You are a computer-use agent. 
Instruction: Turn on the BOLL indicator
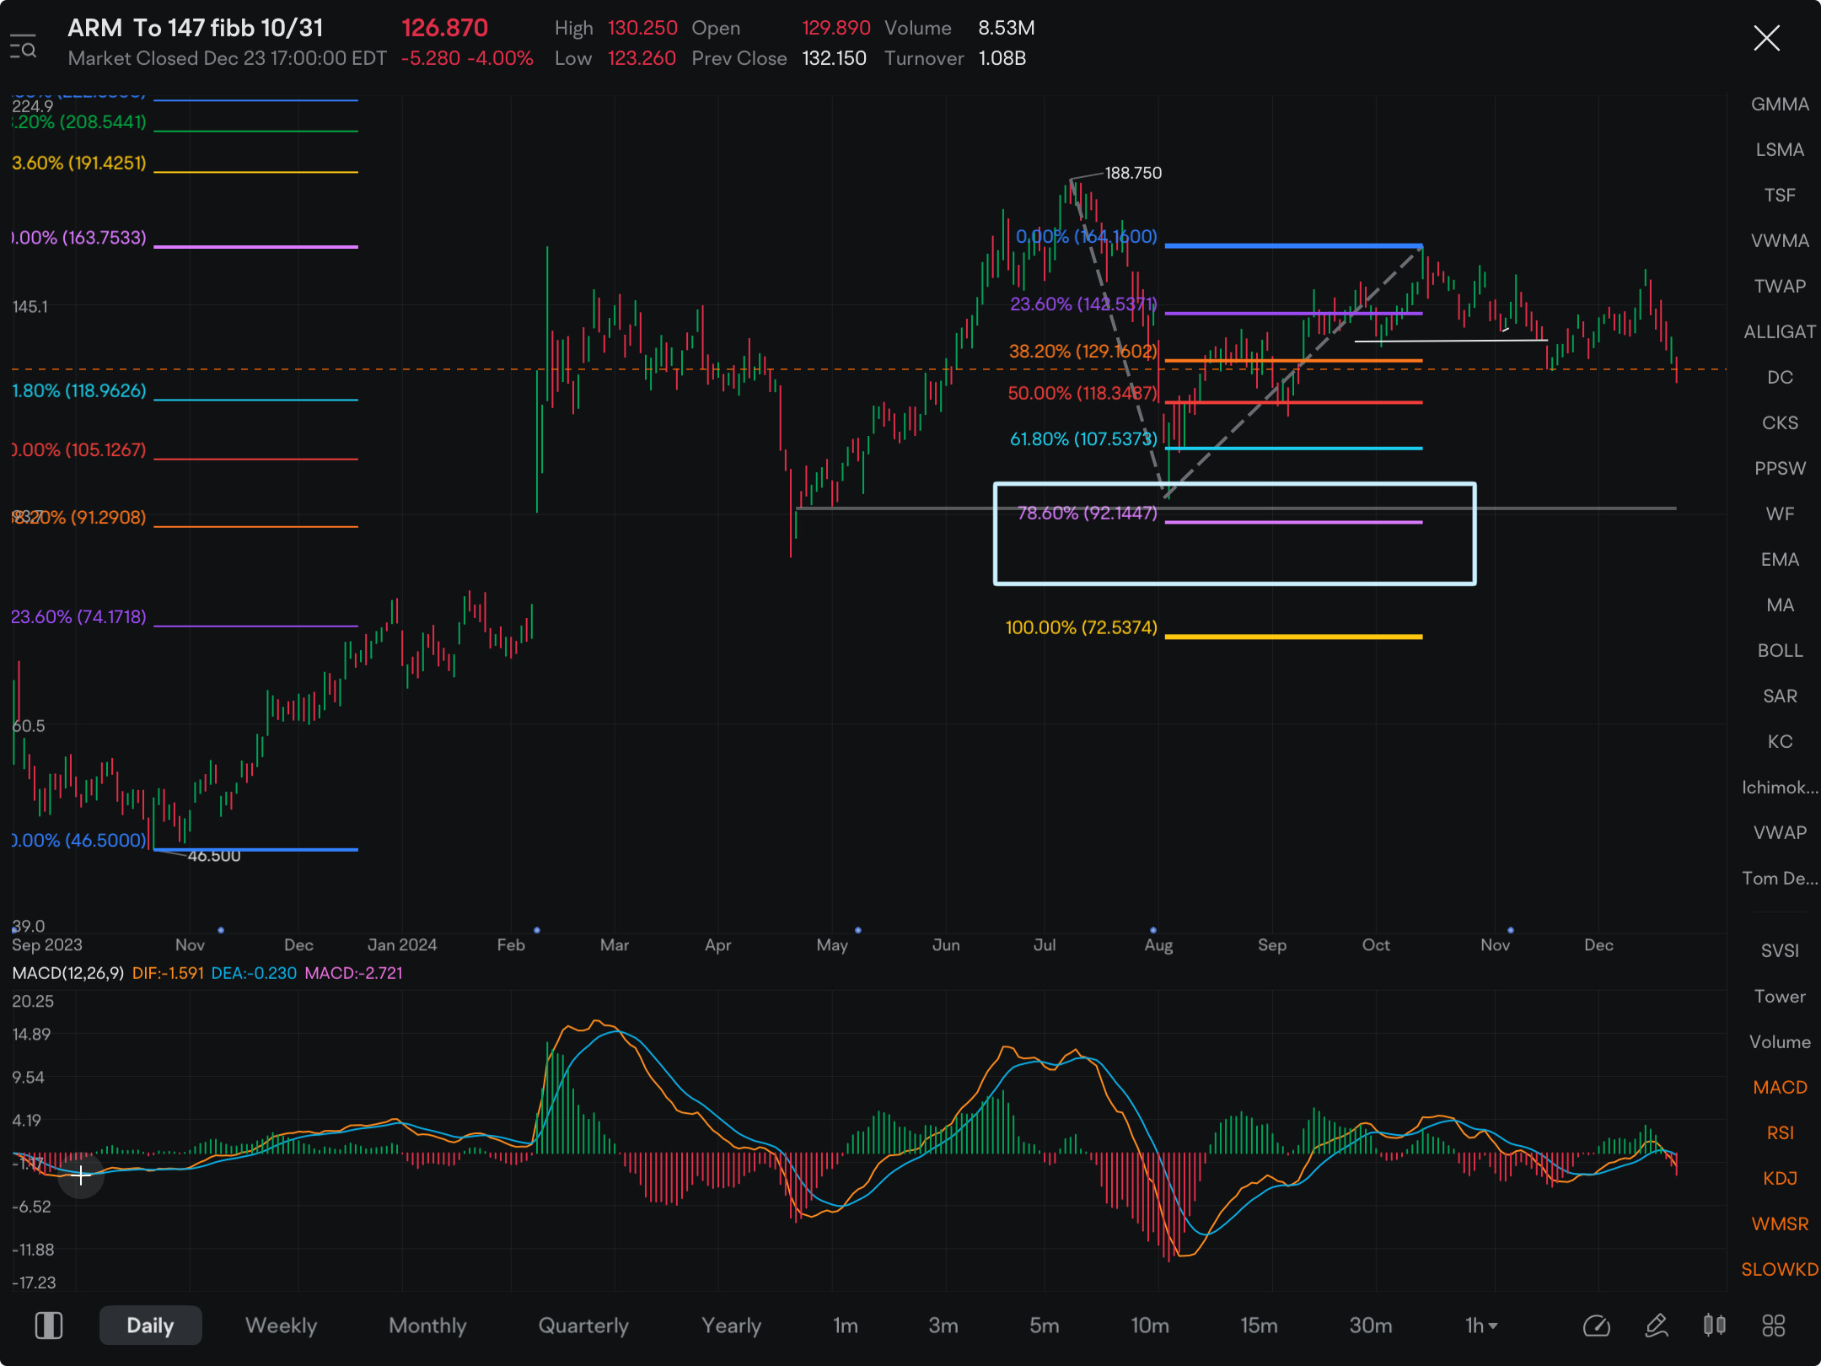point(1780,651)
